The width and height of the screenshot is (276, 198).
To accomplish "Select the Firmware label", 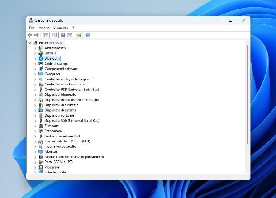I will (52, 126).
